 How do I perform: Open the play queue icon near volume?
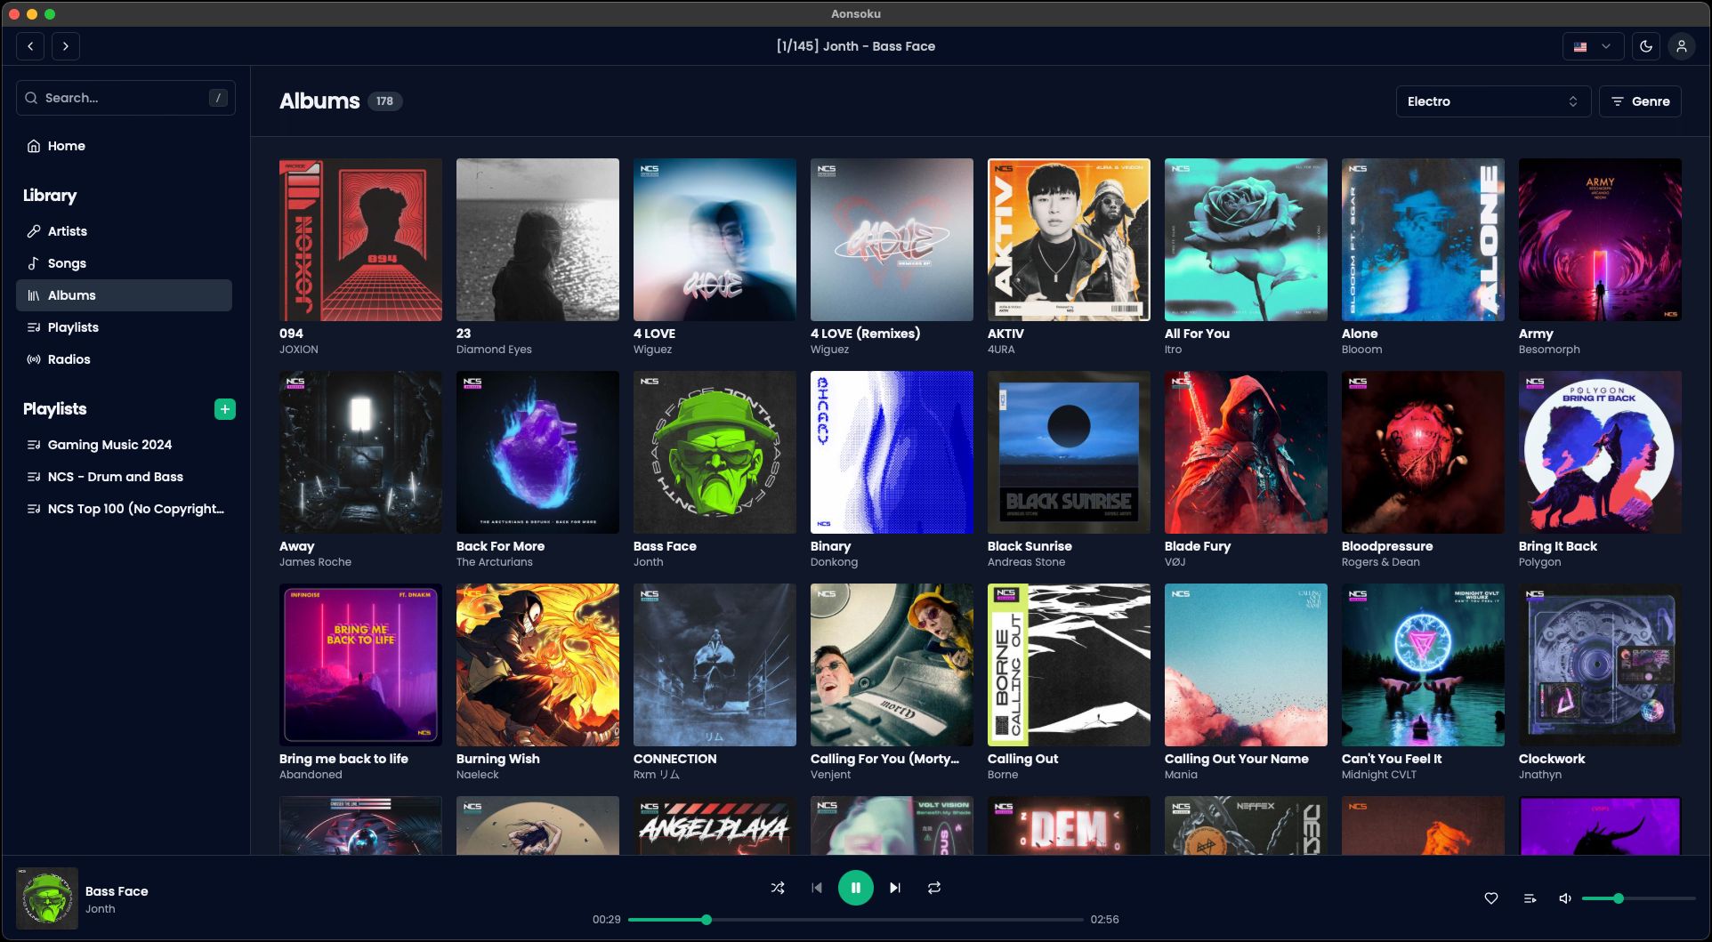click(x=1530, y=898)
